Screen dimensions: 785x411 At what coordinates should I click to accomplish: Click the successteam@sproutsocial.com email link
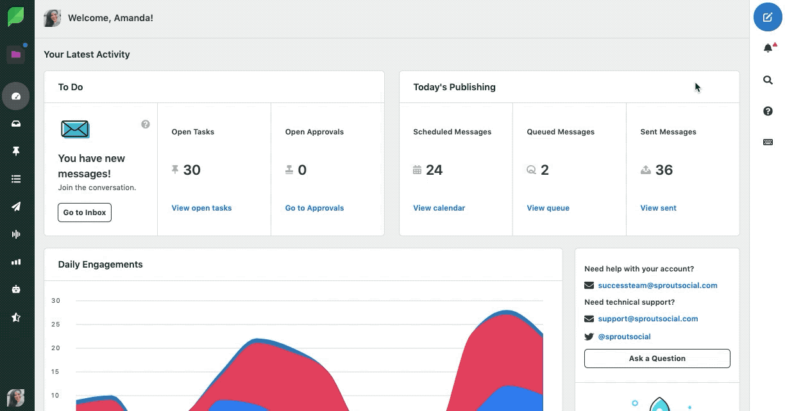click(x=657, y=286)
